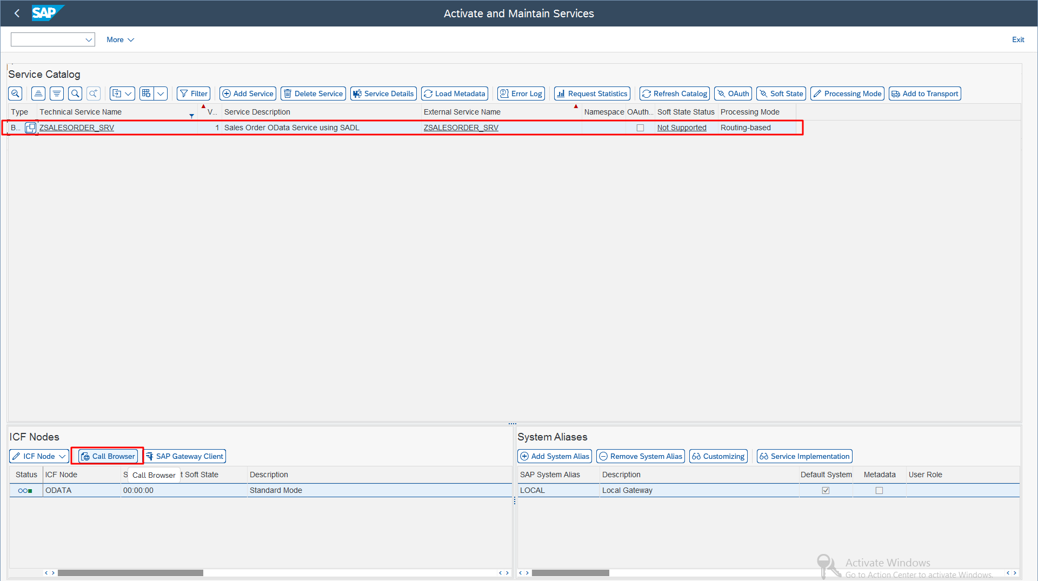Click Refresh Catalog
Screen dimensions: 1038x581
[x=675, y=94]
